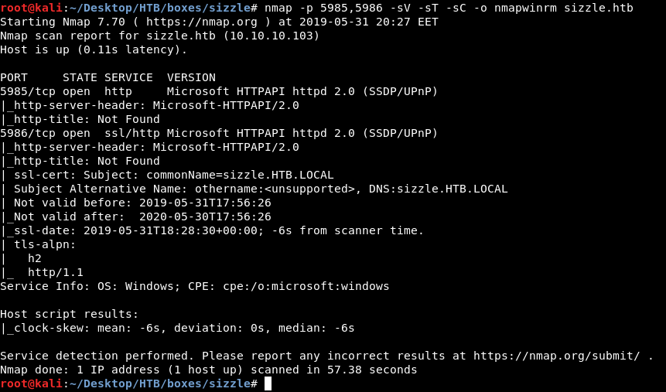Image resolution: width=666 pixels, height=392 pixels.
Task: Click the 'Nmap done' summary line
Action: pyautogui.click(x=209, y=370)
